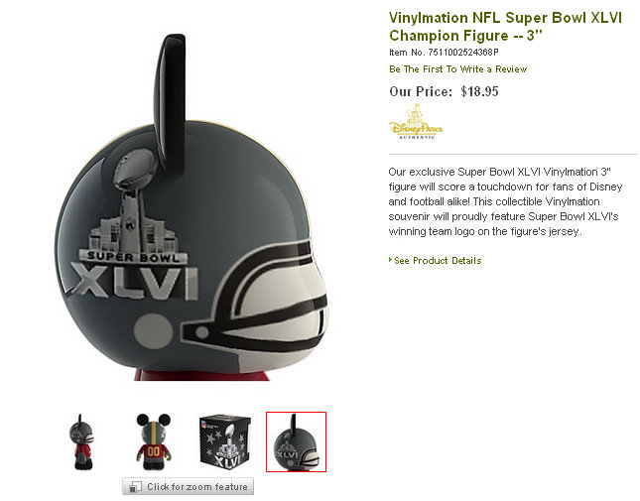Image resolution: width=640 pixels, height=501 pixels.
Task: Click the Lombardi trophy football on helmet image
Action: [x=135, y=169]
